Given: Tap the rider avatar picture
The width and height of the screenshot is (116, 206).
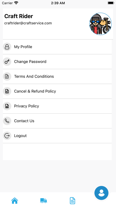Looking at the screenshot, I should [101, 24].
